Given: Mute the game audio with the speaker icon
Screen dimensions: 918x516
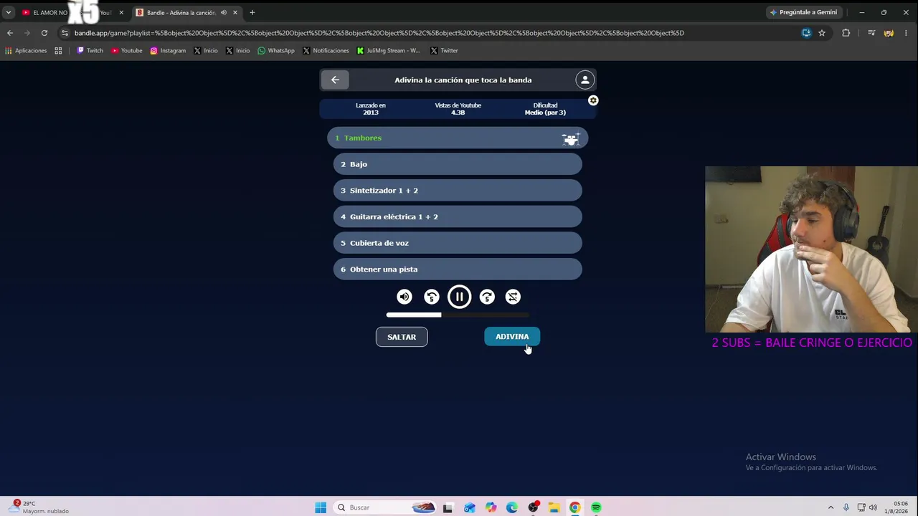Looking at the screenshot, I should pyautogui.click(x=404, y=297).
